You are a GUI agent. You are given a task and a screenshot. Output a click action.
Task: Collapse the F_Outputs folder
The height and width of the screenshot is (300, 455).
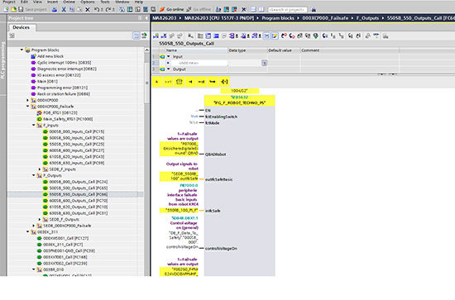point(34,175)
